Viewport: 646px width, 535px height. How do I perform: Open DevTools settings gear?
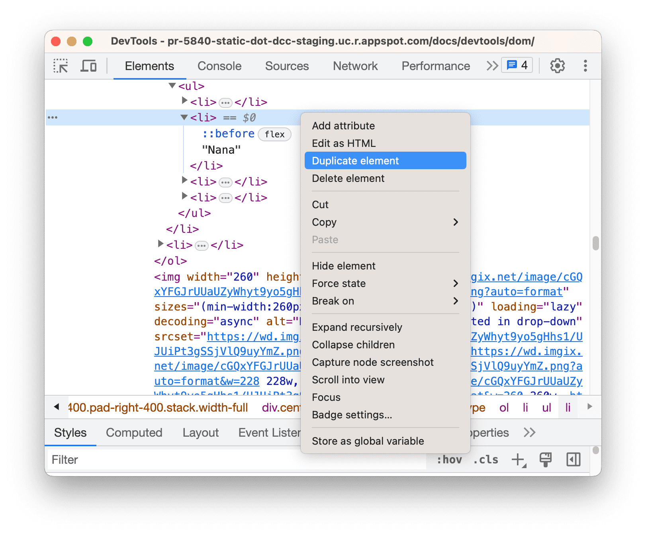[x=557, y=66]
